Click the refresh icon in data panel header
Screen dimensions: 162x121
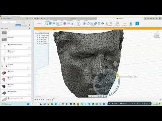pyautogui.click(x=27, y=18)
